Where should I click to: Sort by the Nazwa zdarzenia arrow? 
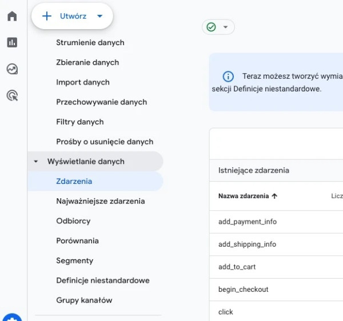coord(274,196)
